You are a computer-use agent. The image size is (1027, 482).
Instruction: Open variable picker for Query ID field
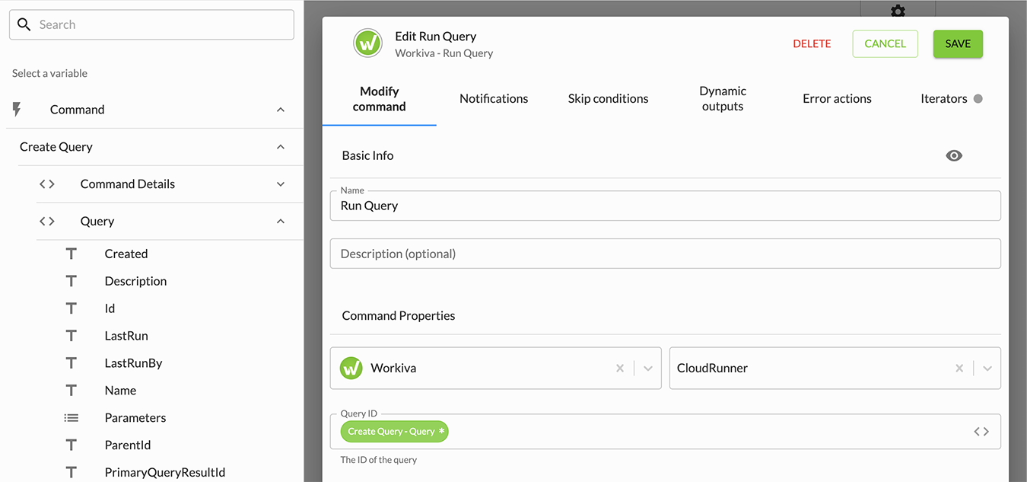tap(981, 432)
